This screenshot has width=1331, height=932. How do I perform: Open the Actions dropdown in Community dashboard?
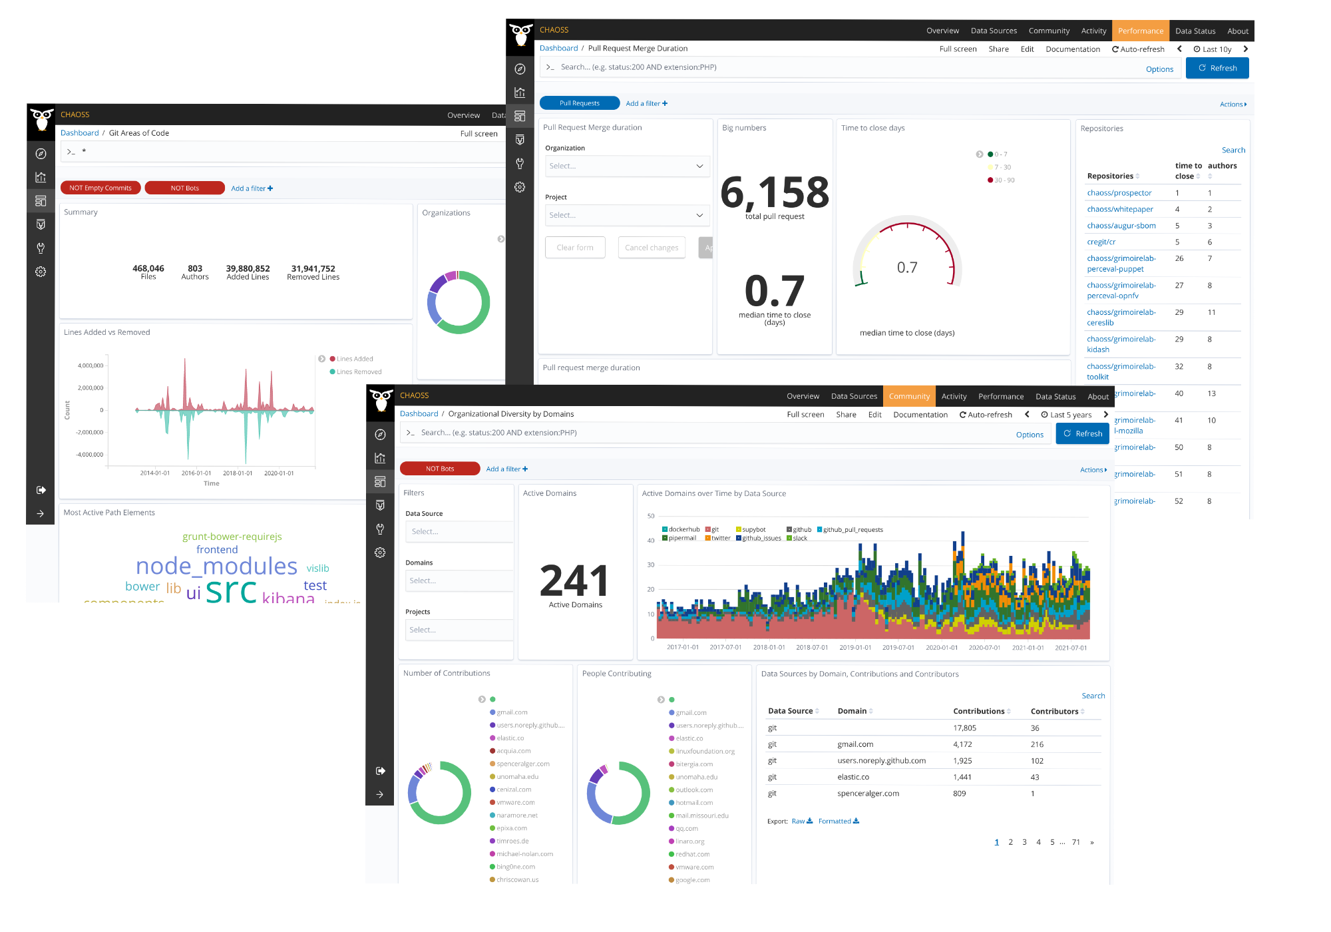point(1093,470)
